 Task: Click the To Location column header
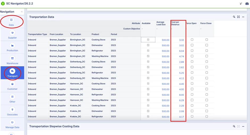click(x=76, y=34)
